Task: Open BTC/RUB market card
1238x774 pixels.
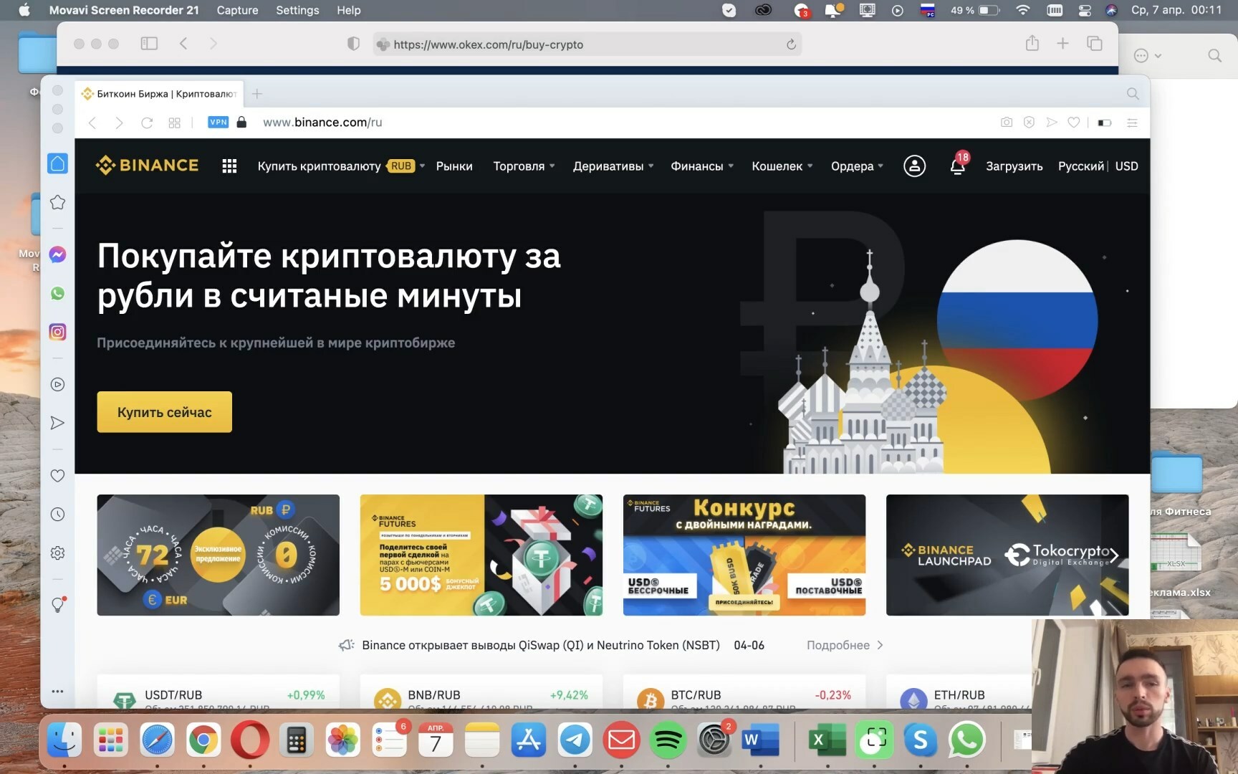Action: click(744, 692)
